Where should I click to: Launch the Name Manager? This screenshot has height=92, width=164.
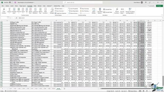coord(52,11)
